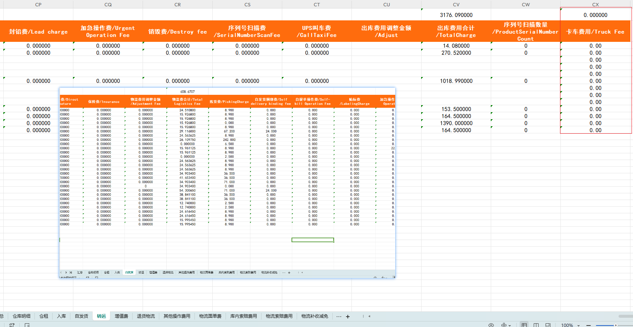Select column CR header
633x327 pixels.
(177, 4)
